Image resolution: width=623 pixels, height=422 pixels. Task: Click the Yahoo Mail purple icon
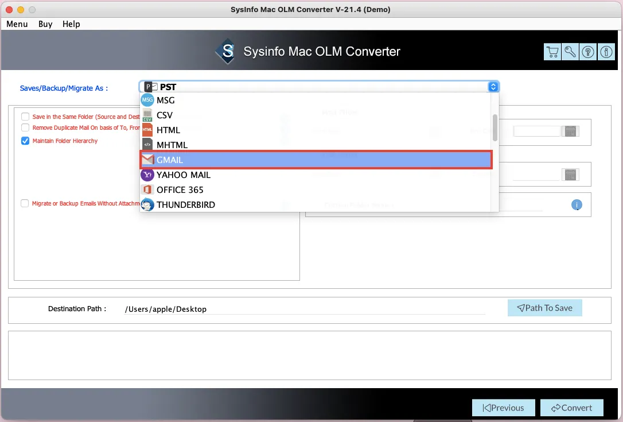tap(147, 175)
